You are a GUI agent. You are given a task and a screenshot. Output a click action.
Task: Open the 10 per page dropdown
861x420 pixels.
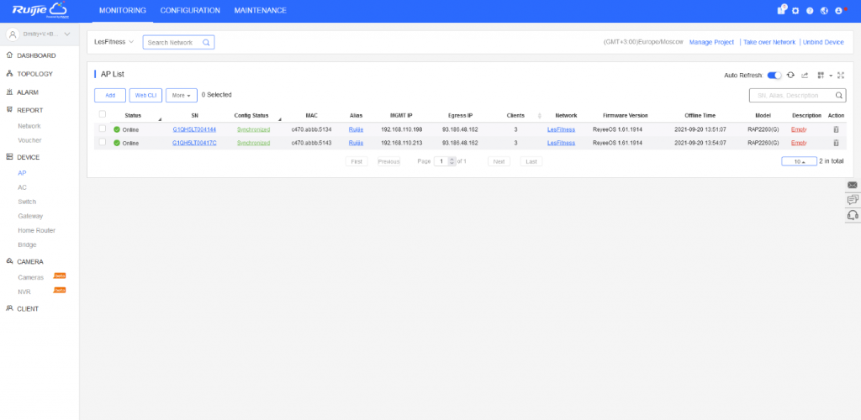798,160
